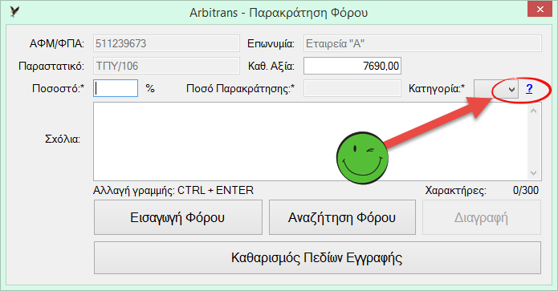Click the ΑΦΜ/ΦΠΑ: label

pyautogui.click(x=57, y=44)
